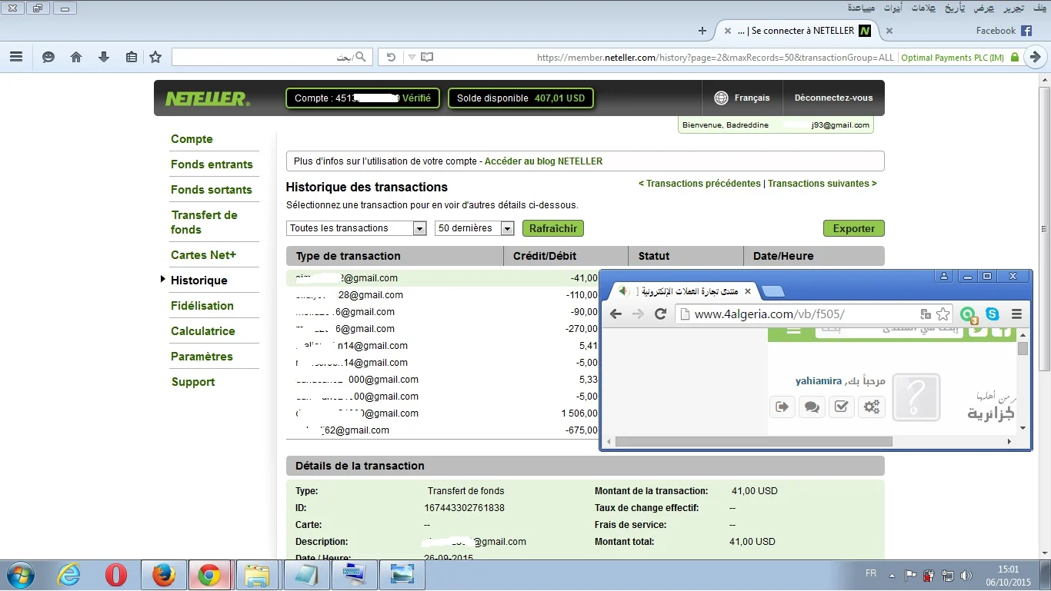Follow the 'Accéder au blog NETELLER' link
Viewport: 1051px width, 591px height.
[x=543, y=161]
